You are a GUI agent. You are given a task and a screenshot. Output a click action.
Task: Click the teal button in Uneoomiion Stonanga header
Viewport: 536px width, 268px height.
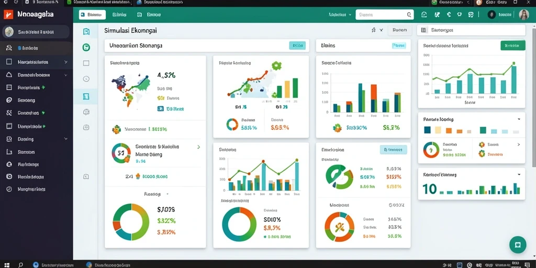tap(297, 46)
